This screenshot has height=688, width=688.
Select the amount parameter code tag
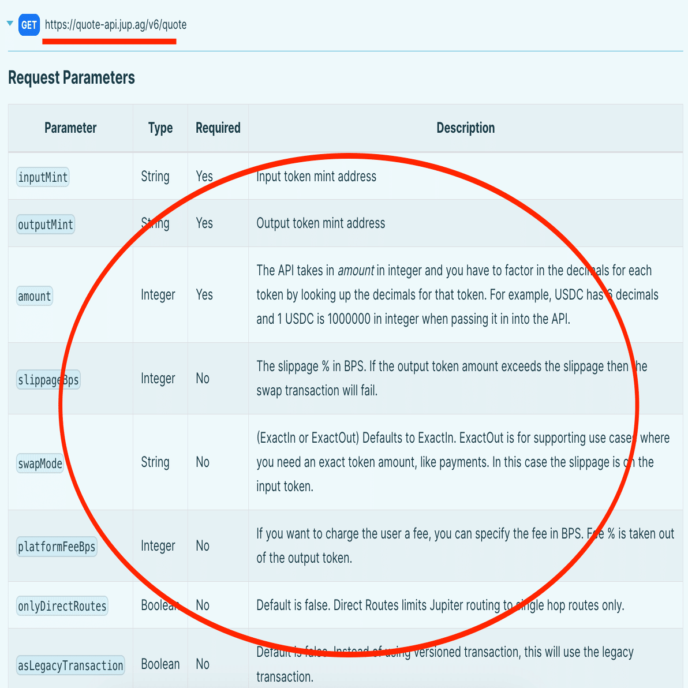tap(35, 296)
